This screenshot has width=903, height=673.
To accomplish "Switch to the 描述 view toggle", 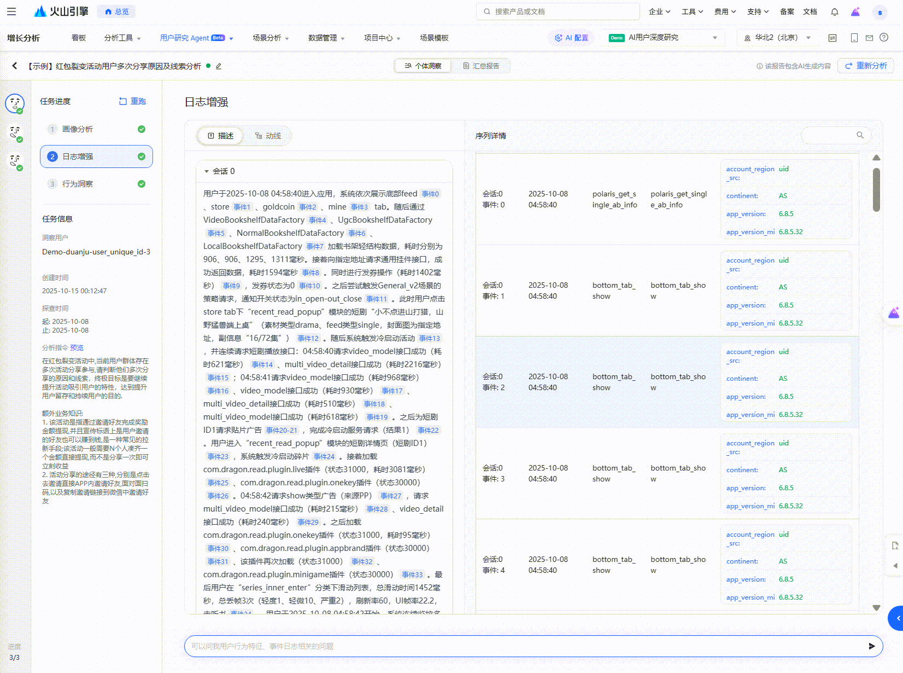I will pyautogui.click(x=221, y=136).
